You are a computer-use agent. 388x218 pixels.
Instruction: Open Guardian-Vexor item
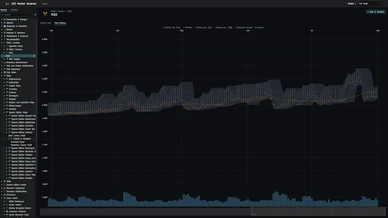pyautogui.click(x=18, y=142)
